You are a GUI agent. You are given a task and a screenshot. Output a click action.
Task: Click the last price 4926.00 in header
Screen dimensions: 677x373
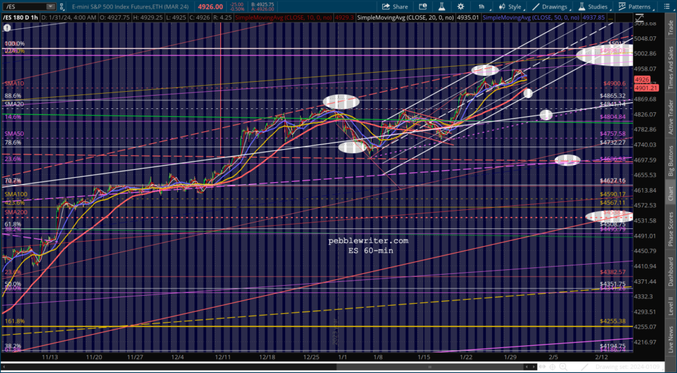[x=210, y=7]
